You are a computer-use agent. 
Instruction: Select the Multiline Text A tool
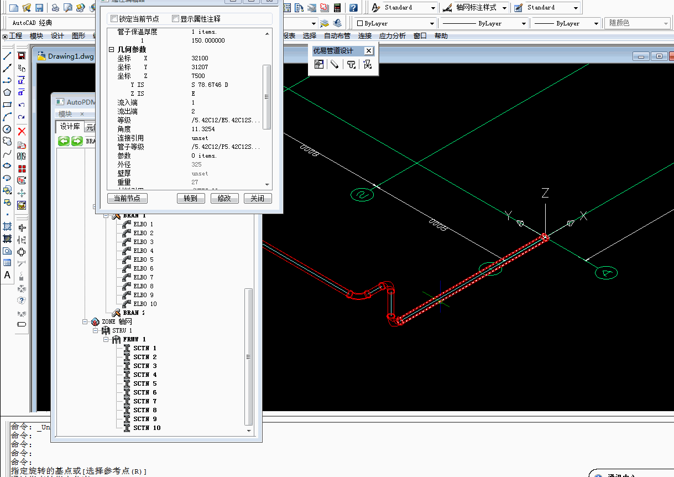(7, 275)
